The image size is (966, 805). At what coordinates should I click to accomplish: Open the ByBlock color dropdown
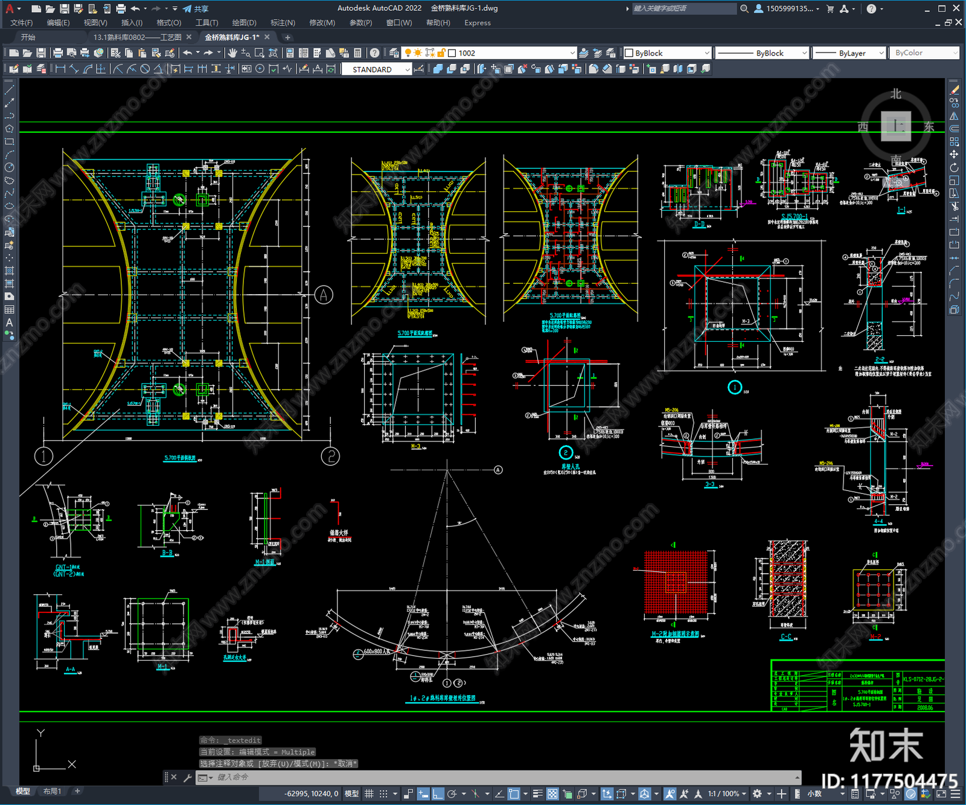(x=667, y=53)
